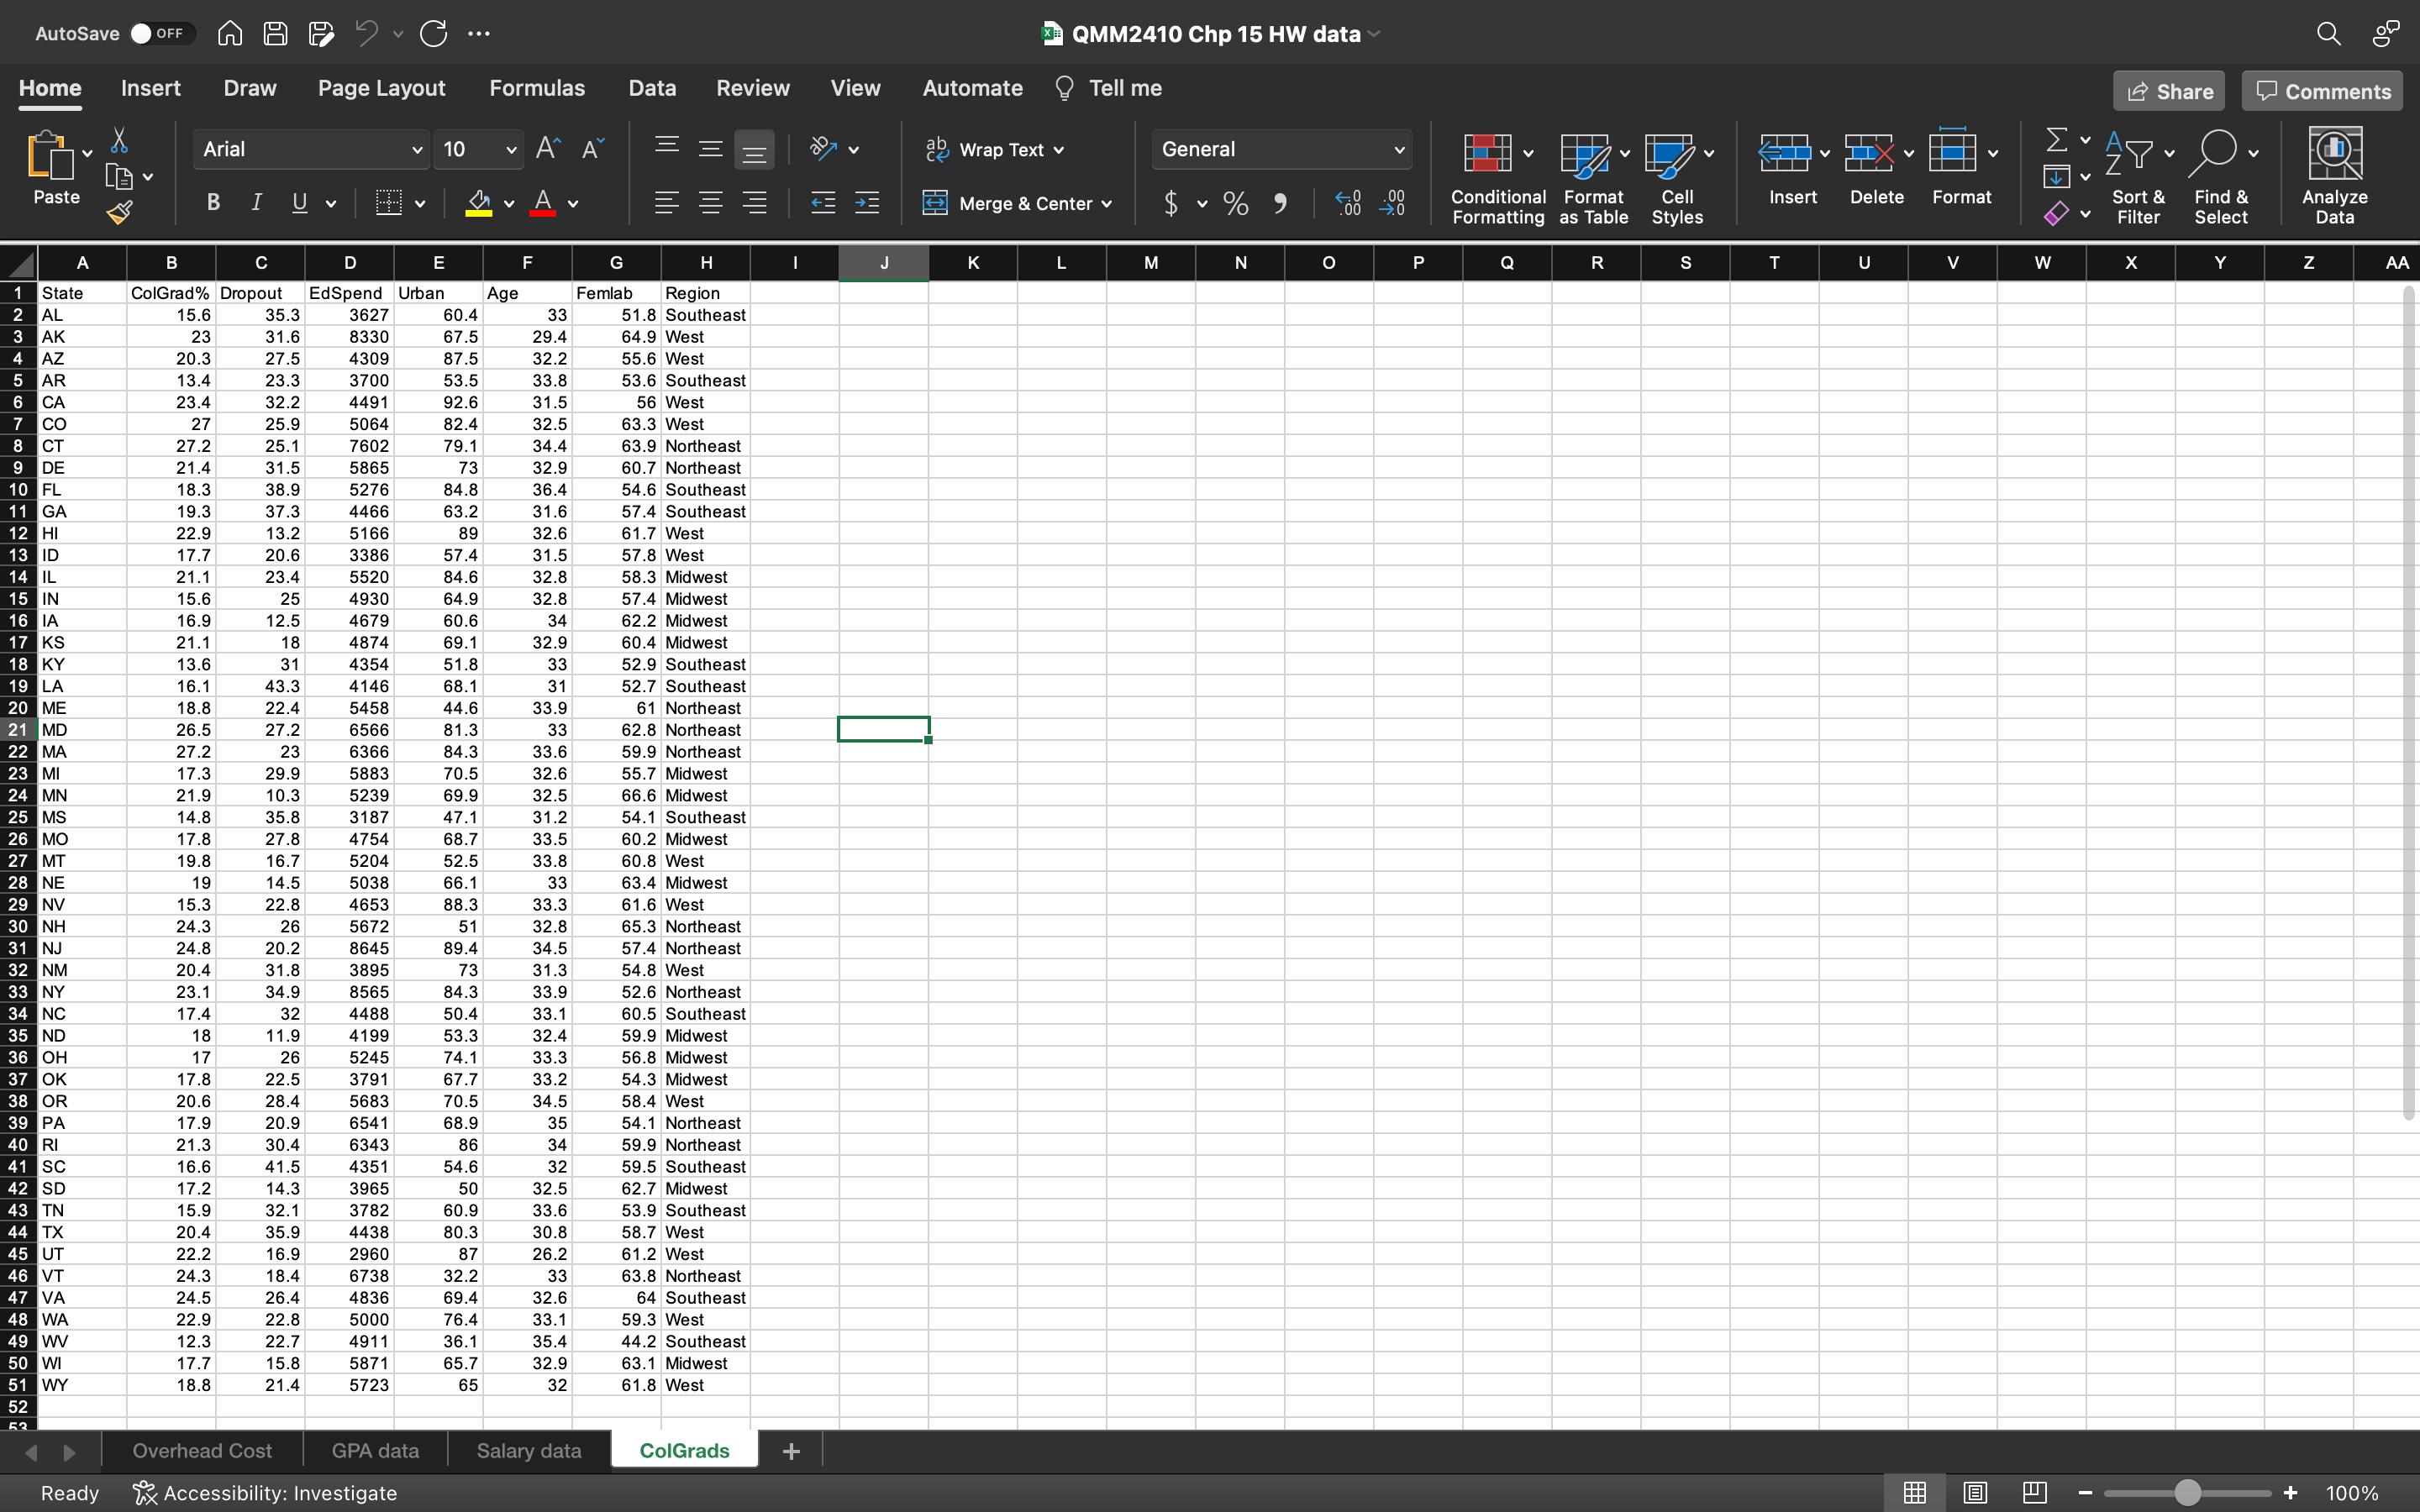Click the Increase Indent icon

pyautogui.click(x=867, y=203)
